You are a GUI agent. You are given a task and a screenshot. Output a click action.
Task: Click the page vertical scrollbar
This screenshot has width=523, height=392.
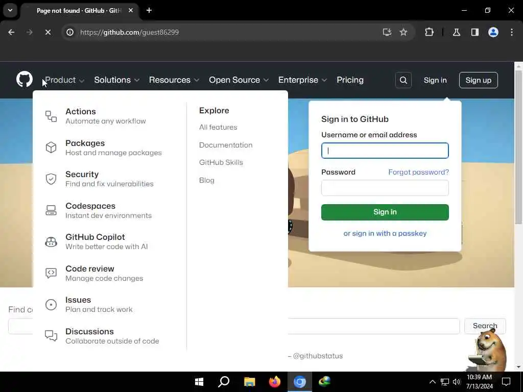pos(518,146)
